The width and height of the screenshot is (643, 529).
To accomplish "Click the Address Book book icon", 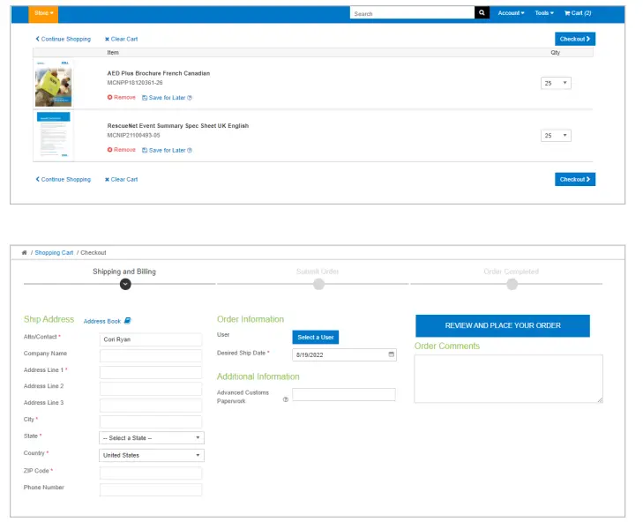I will [128, 321].
